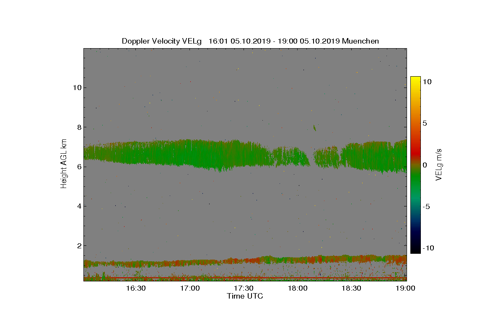Click the yellow top of the colorbar
The height and width of the screenshot is (335, 503).
click(415, 79)
